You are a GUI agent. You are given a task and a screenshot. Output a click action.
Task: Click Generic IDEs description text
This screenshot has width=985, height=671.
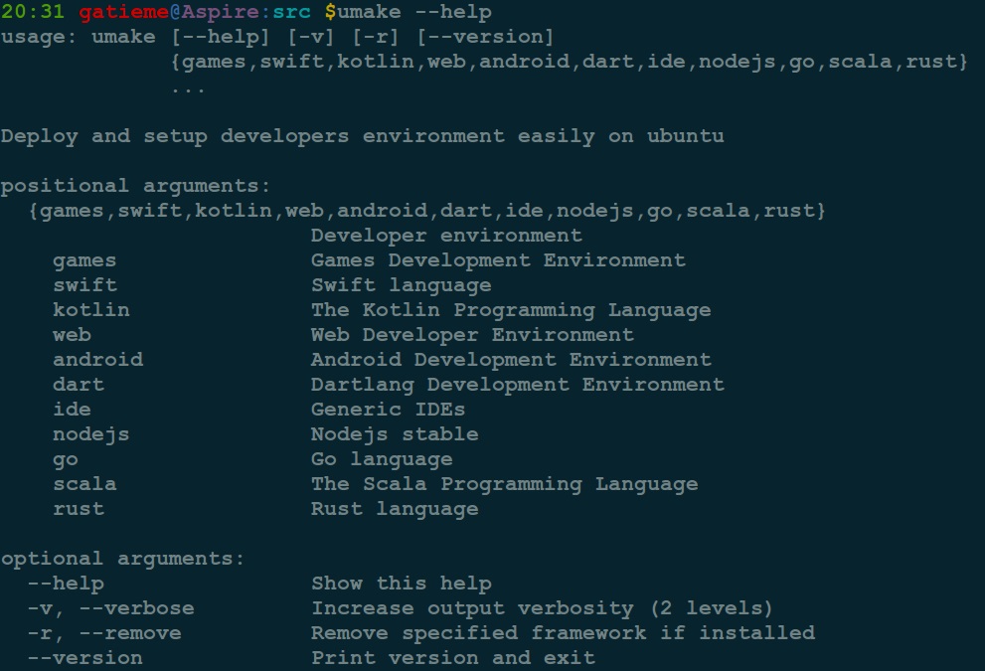(x=388, y=410)
